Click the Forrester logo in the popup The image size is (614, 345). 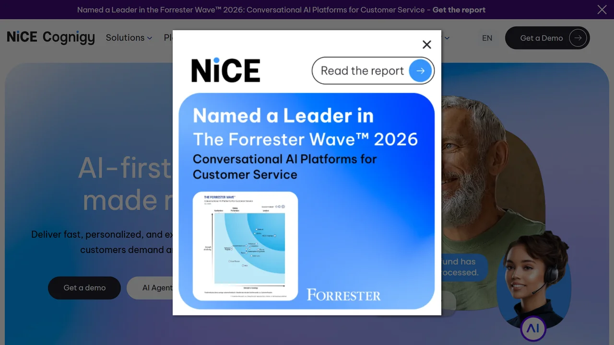343,295
